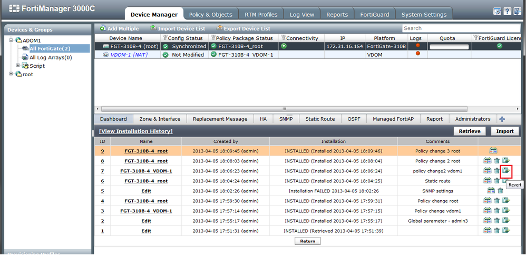The width and height of the screenshot is (526, 269).
Task: Click the Add Multiple button
Action: [x=120, y=28]
